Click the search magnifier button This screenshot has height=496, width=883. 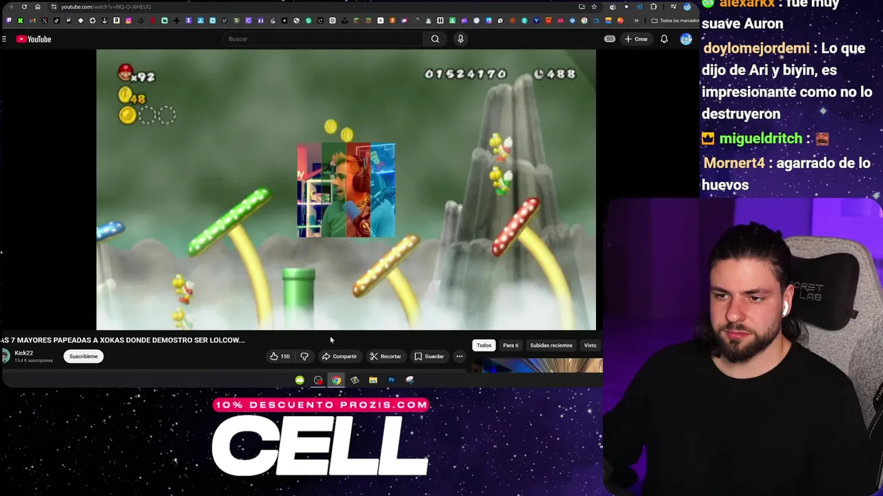click(x=435, y=39)
